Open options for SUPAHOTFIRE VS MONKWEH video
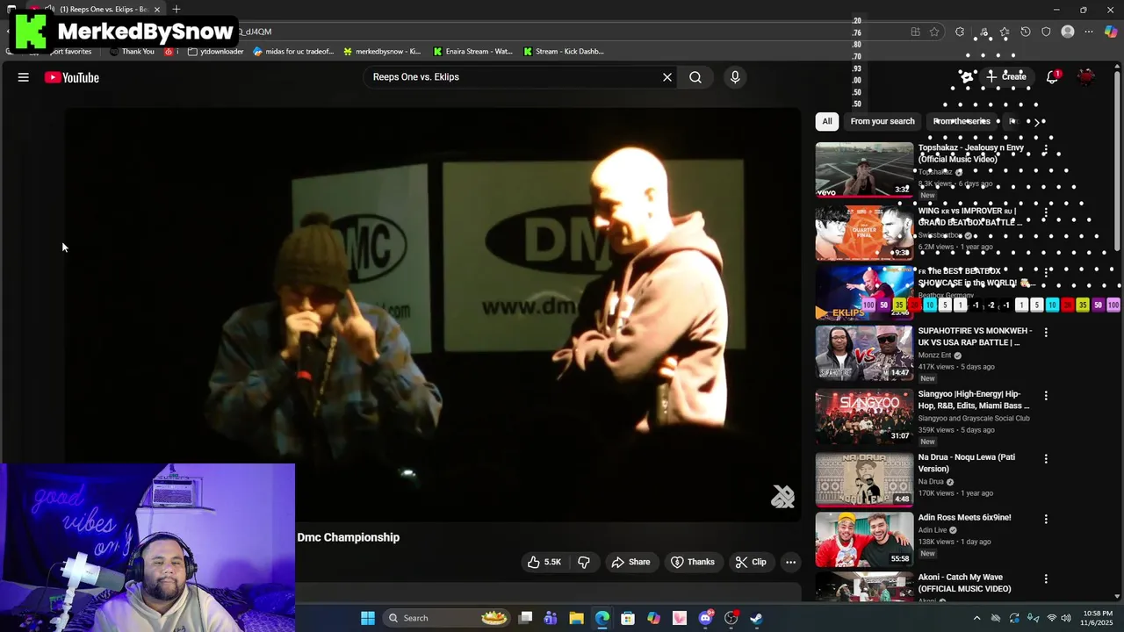Image resolution: width=1124 pixels, height=632 pixels. tap(1045, 332)
